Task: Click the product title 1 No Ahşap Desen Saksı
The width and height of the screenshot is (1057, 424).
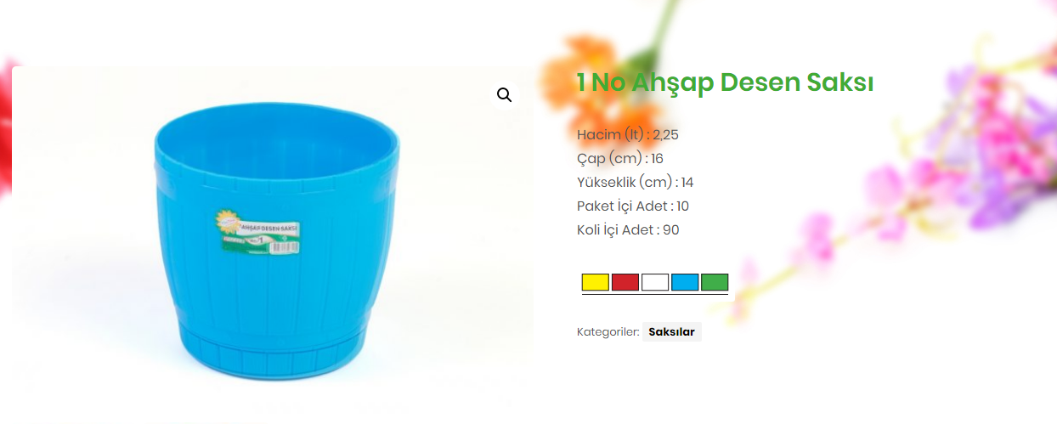Action: click(725, 82)
